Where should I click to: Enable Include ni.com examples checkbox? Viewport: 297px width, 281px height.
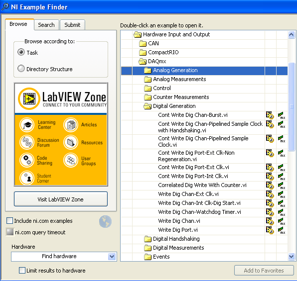(9, 221)
